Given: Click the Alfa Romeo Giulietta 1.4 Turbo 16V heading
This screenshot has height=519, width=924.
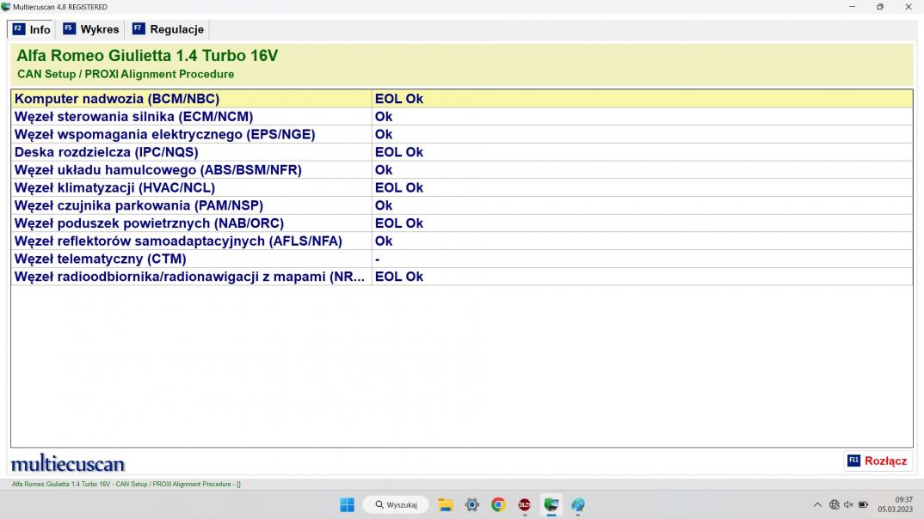Looking at the screenshot, I should (147, 56).
